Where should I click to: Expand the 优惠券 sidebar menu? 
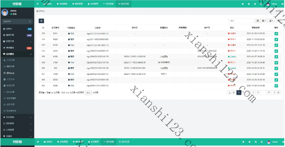coord(17,136)
